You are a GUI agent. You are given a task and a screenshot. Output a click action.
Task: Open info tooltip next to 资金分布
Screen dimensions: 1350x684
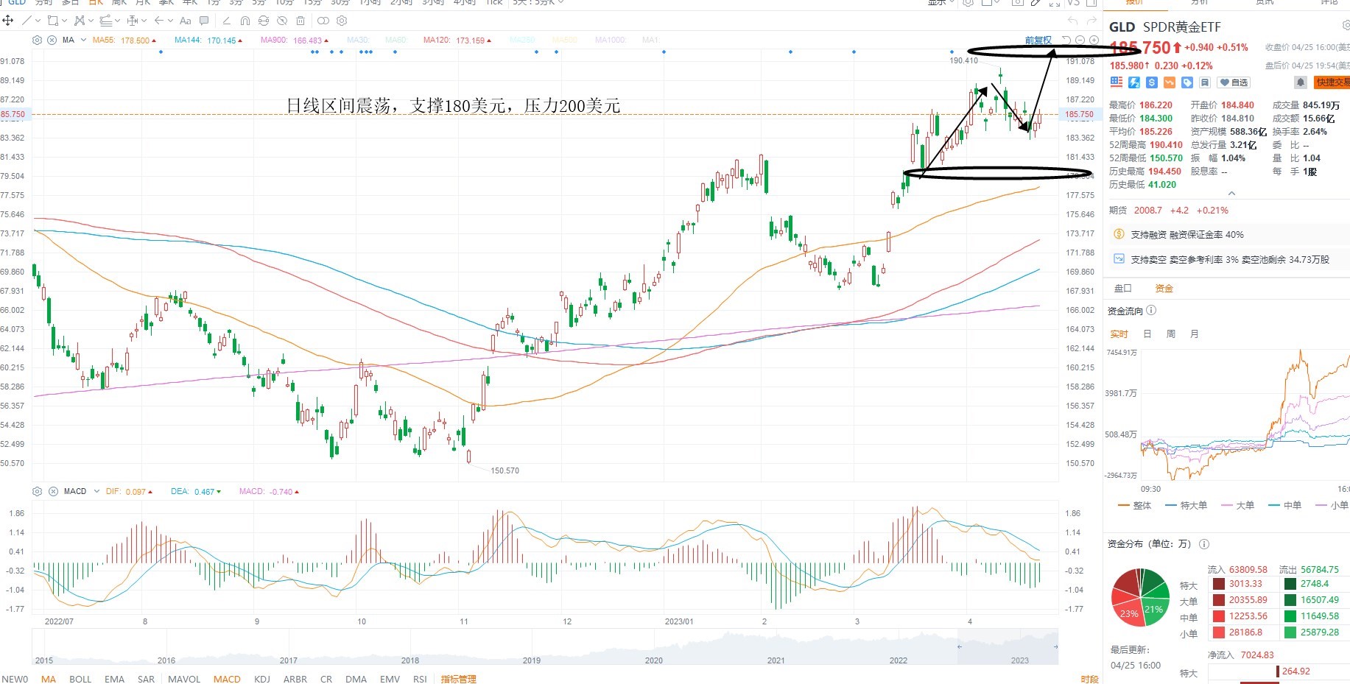click(x=1204, y=544)
